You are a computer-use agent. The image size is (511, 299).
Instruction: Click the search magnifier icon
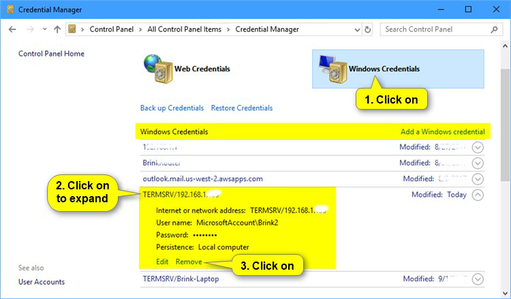[496, 30]
